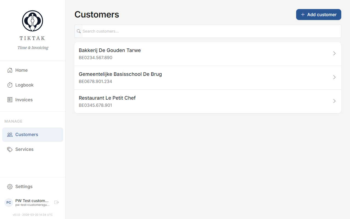The height and width of the screenshot is (219, 350).
Task: Select the Customers people icon
Action: 10,134
